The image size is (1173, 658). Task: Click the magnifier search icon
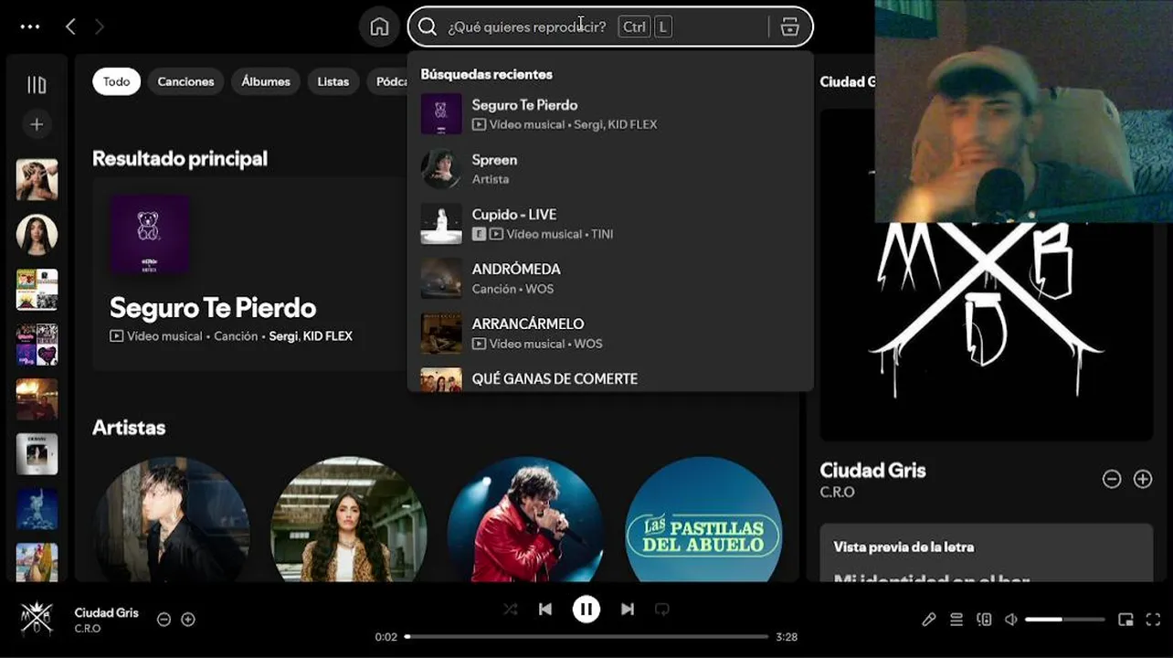click(428, 27)
